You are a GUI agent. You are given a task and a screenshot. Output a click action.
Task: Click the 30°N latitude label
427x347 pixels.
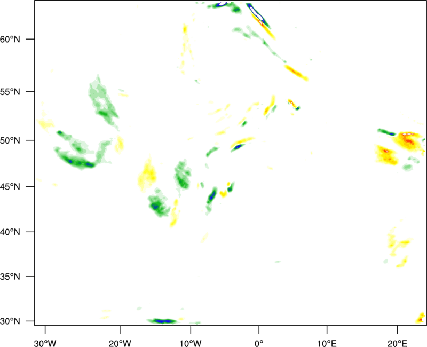click(x=10, y=321)
